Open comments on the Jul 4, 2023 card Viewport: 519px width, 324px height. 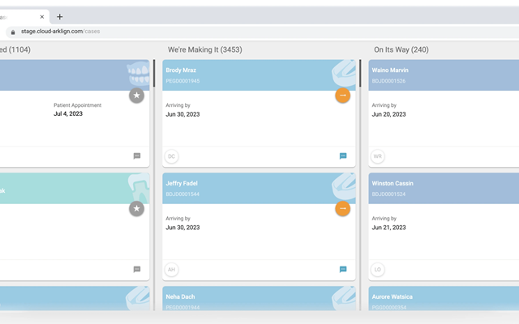(x=137, y=156)
